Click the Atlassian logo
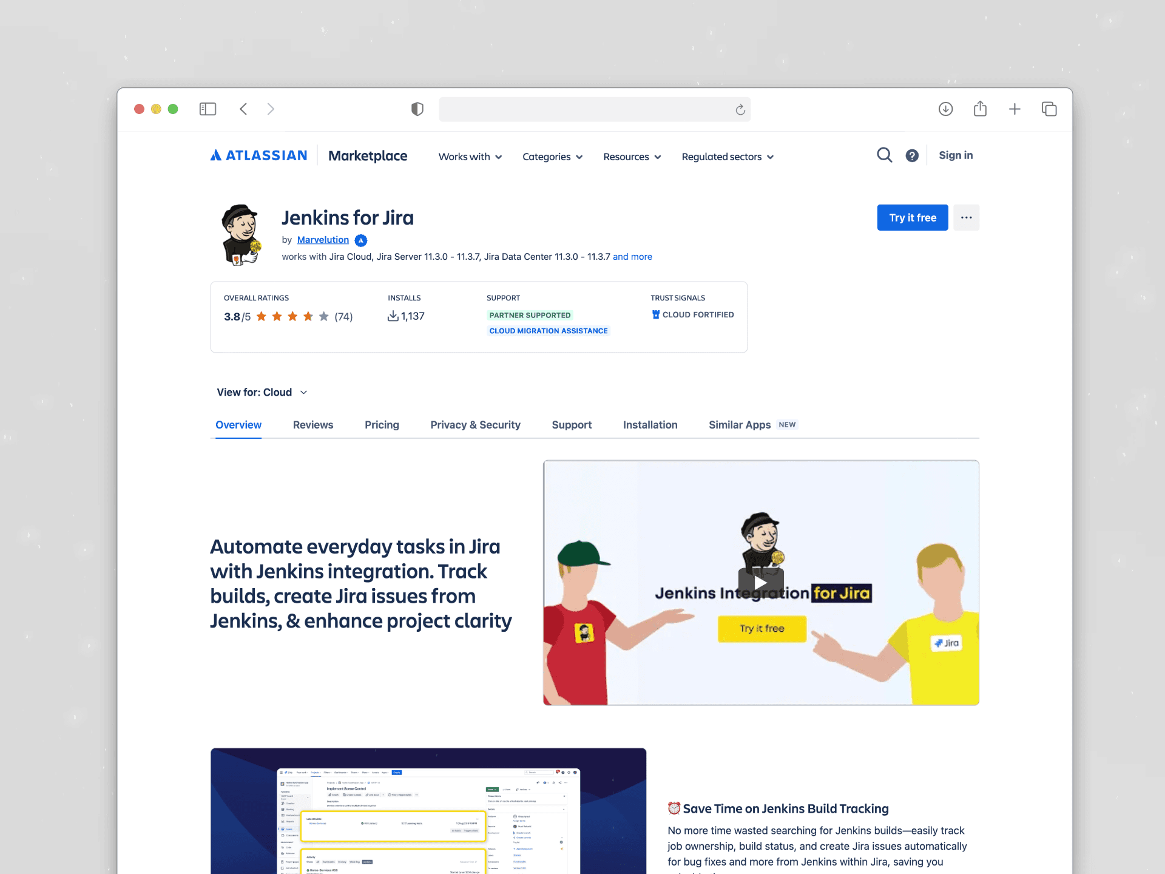The image size is (1165, 874). 259,155
